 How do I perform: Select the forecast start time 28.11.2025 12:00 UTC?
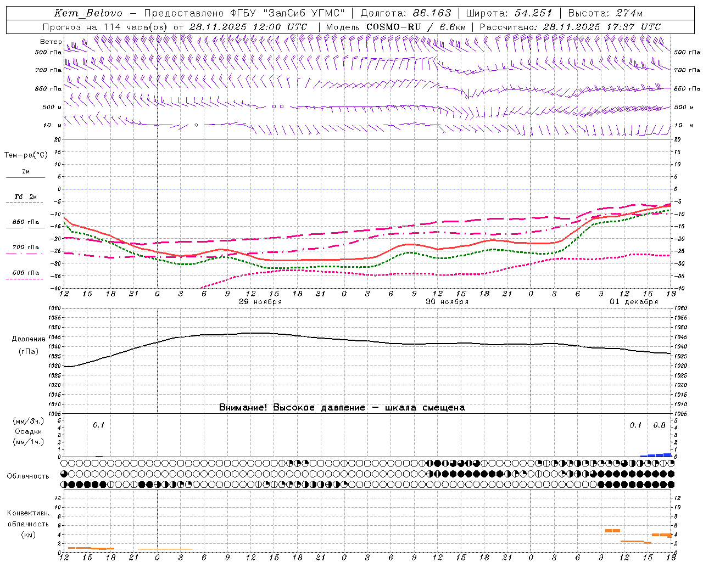point(248,27)
